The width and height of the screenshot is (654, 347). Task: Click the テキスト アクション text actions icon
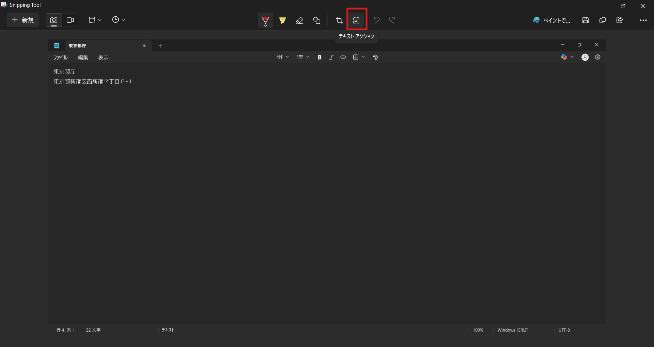pos(356,20)
